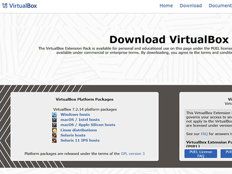Go to VirtualBox site title link

pyautogui.click(x=23, y=6)
